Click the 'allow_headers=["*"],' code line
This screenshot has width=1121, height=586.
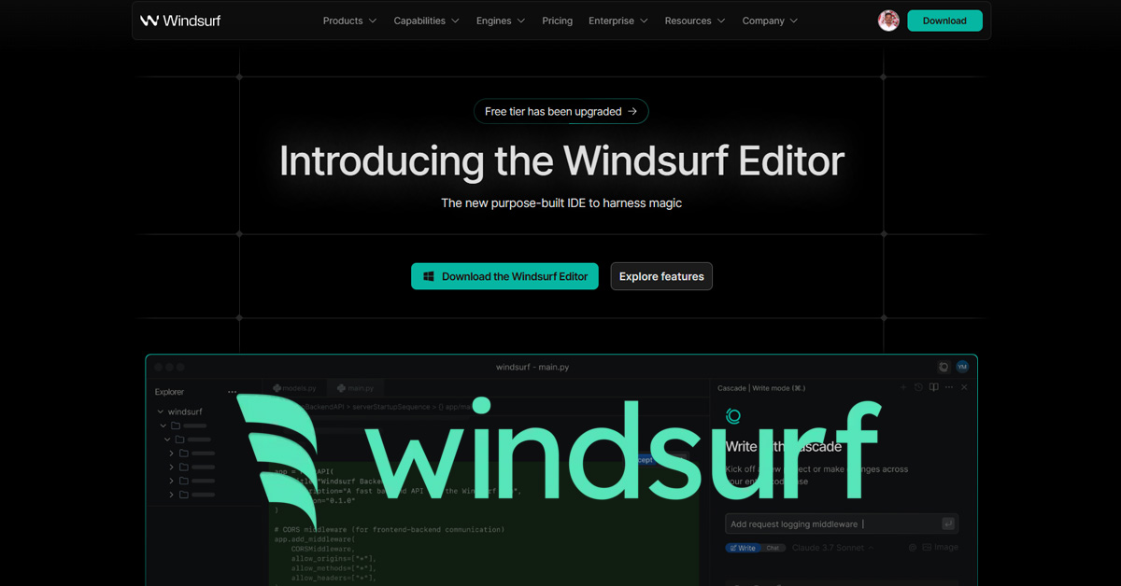(333, 579)
